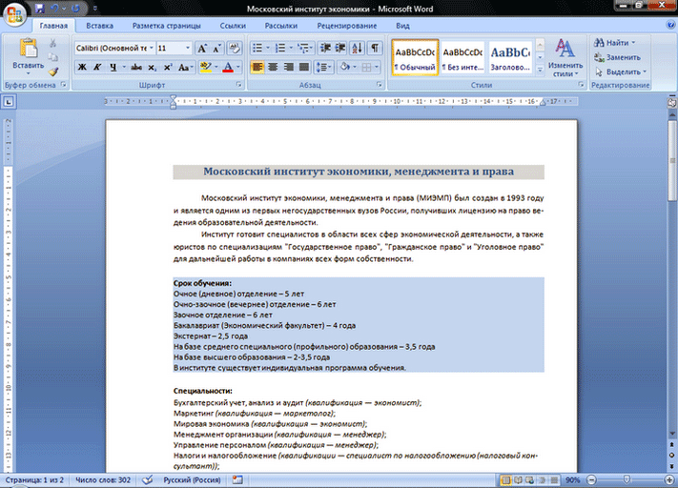Open the Office button menu

[x=14, y=14]
